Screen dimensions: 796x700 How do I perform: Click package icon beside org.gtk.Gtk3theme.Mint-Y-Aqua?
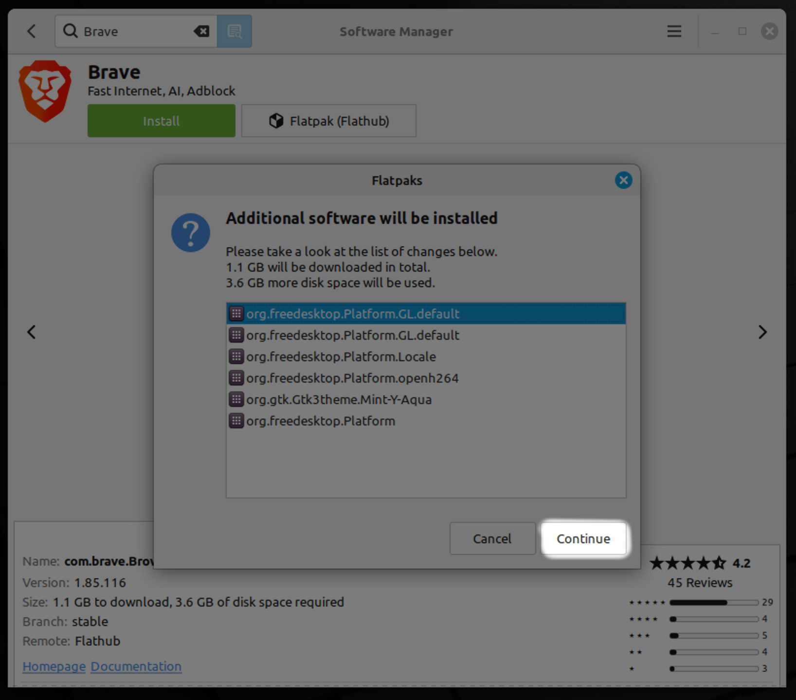coord(236,399)
